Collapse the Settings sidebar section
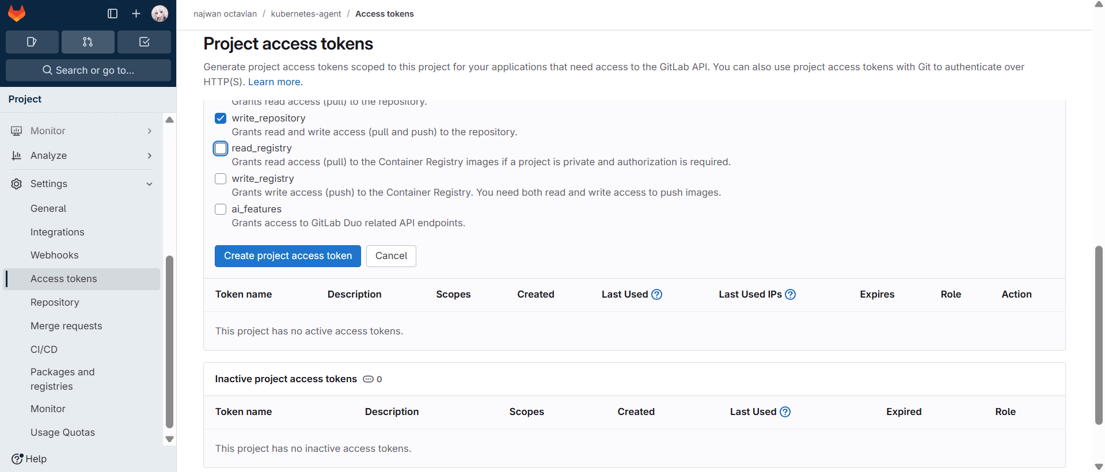The width and height of the screenshot is (1105, 472). [82, 184]
